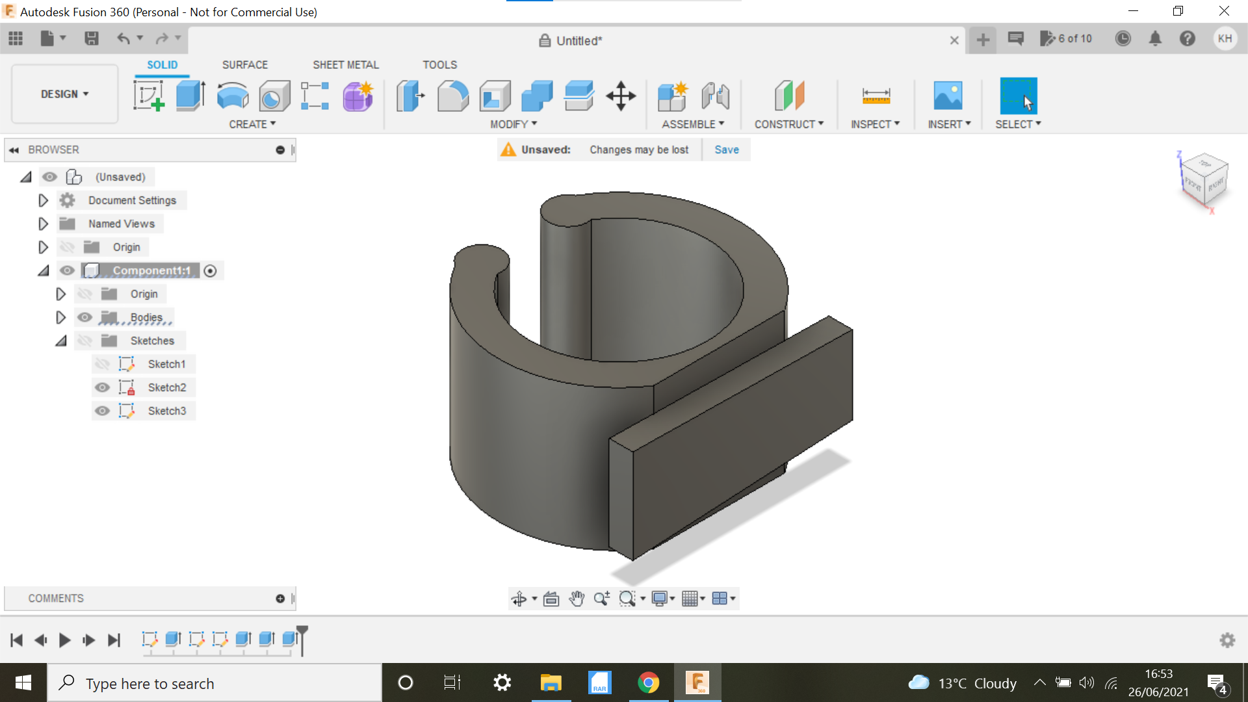The height and width of the screenshot is (702, 1248).
Task: Expand Document Settings node
Action: (x=43, y=200)
